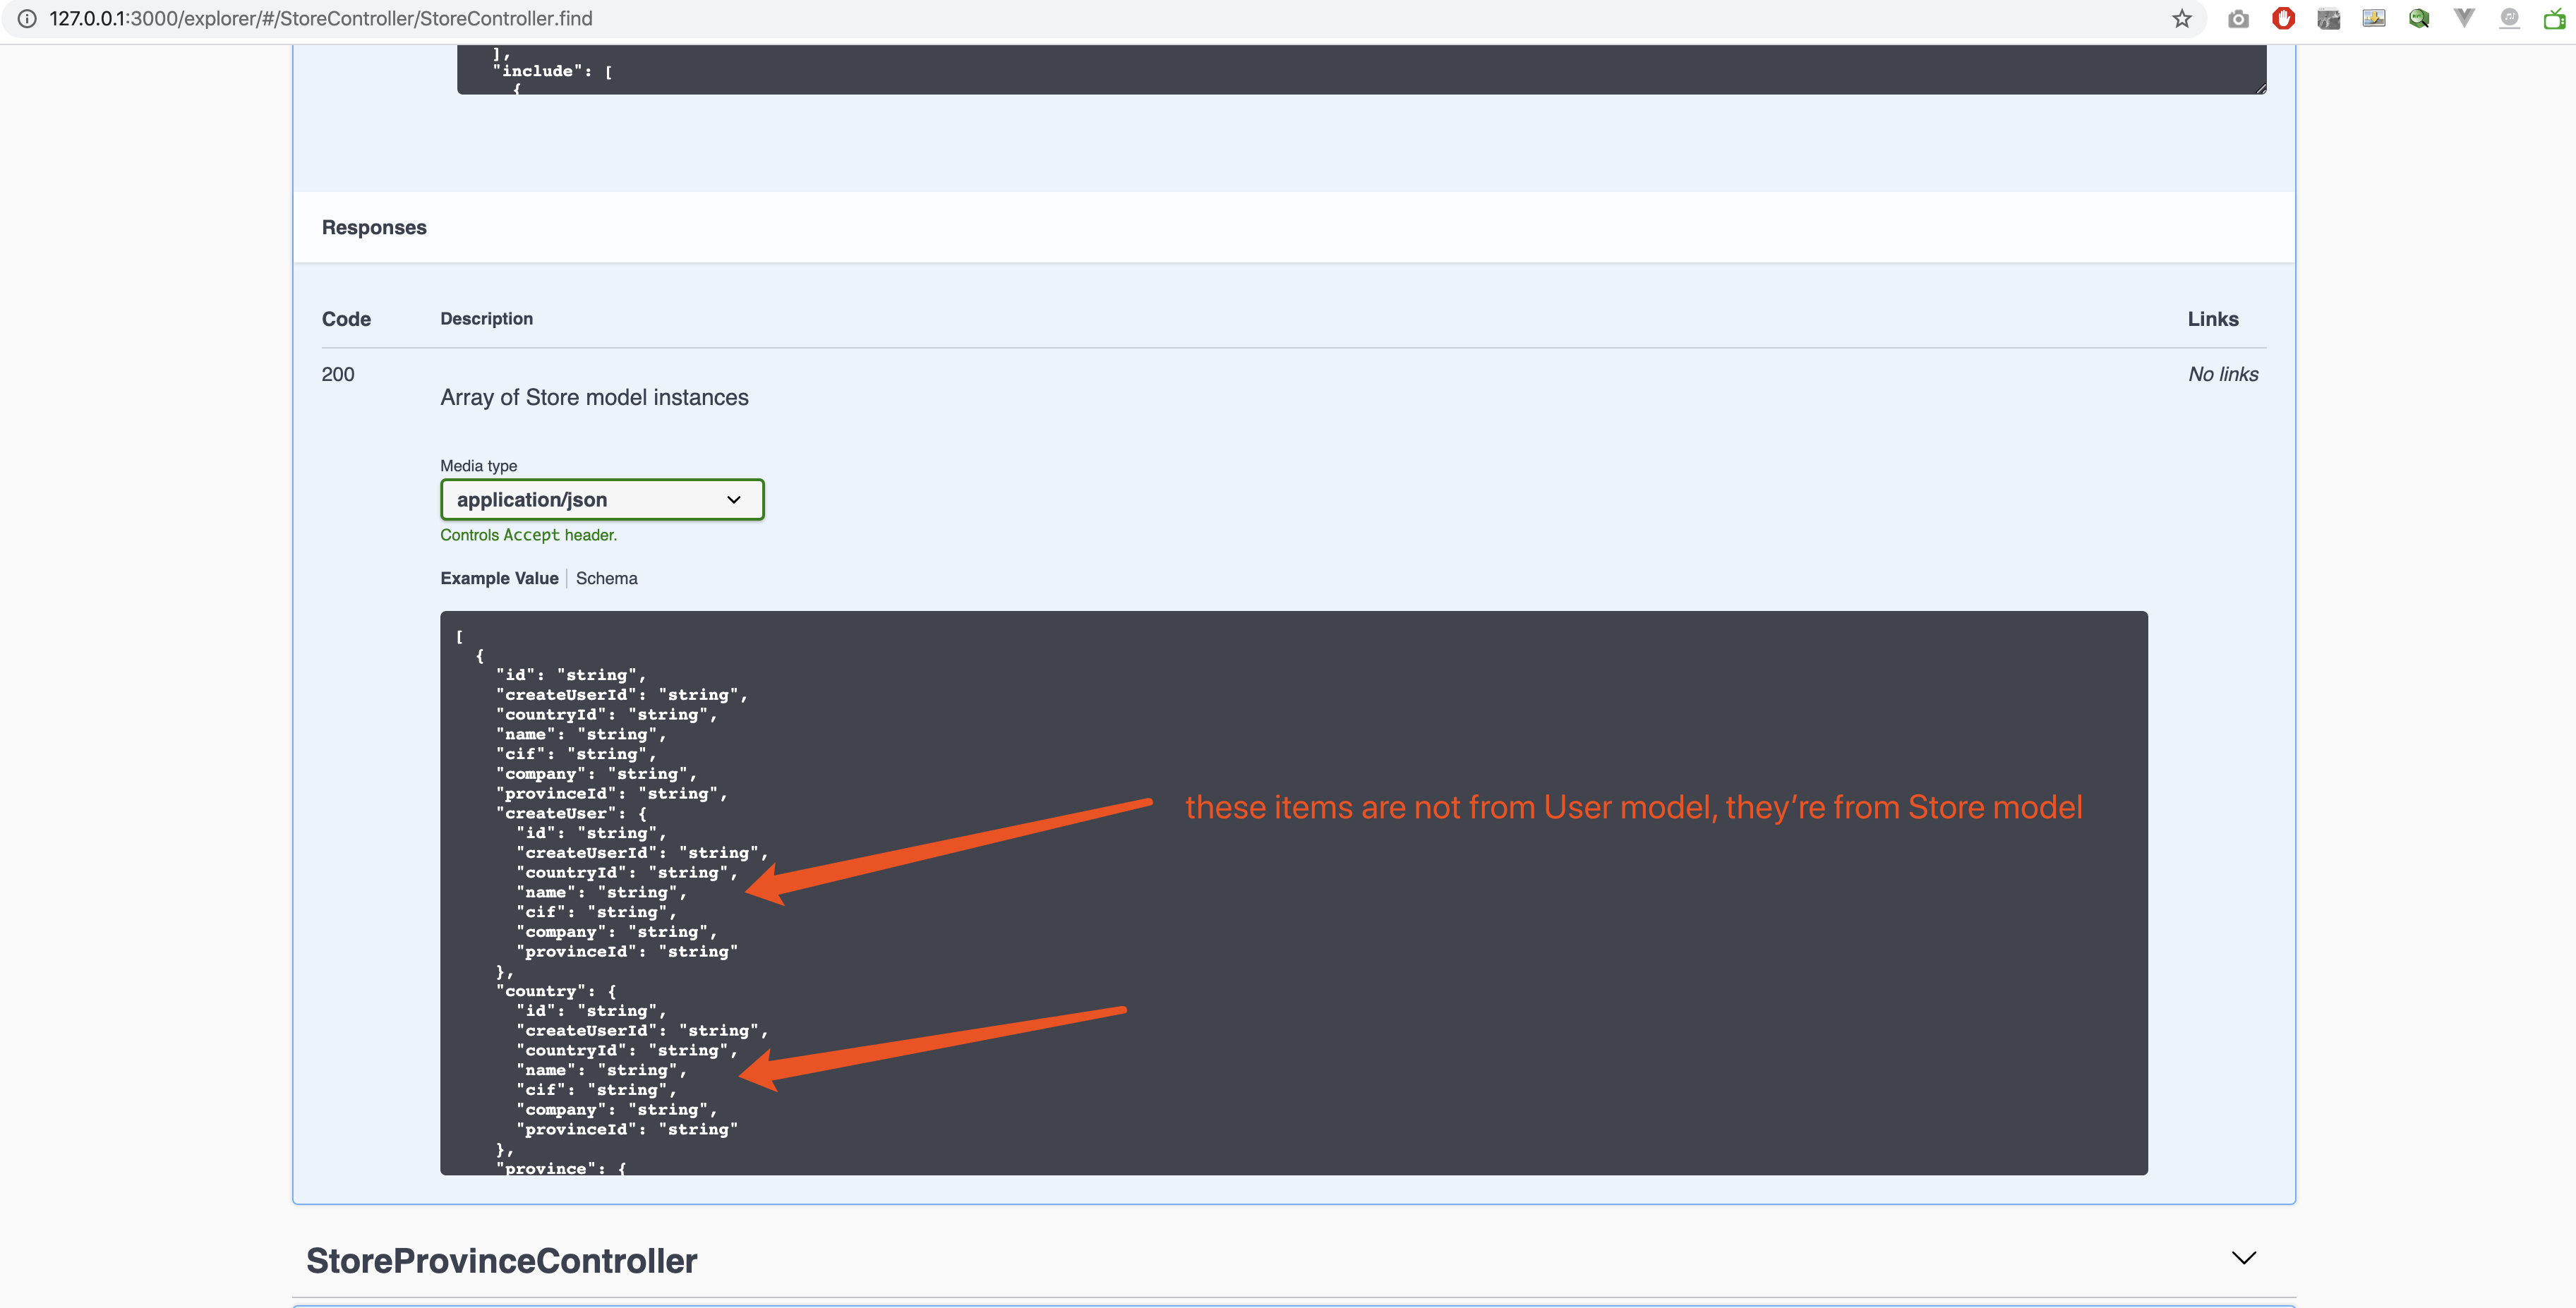2576x1308 pixels.
Task: Click the "Controls Accept header." note
Action: (x=528, y=535)
